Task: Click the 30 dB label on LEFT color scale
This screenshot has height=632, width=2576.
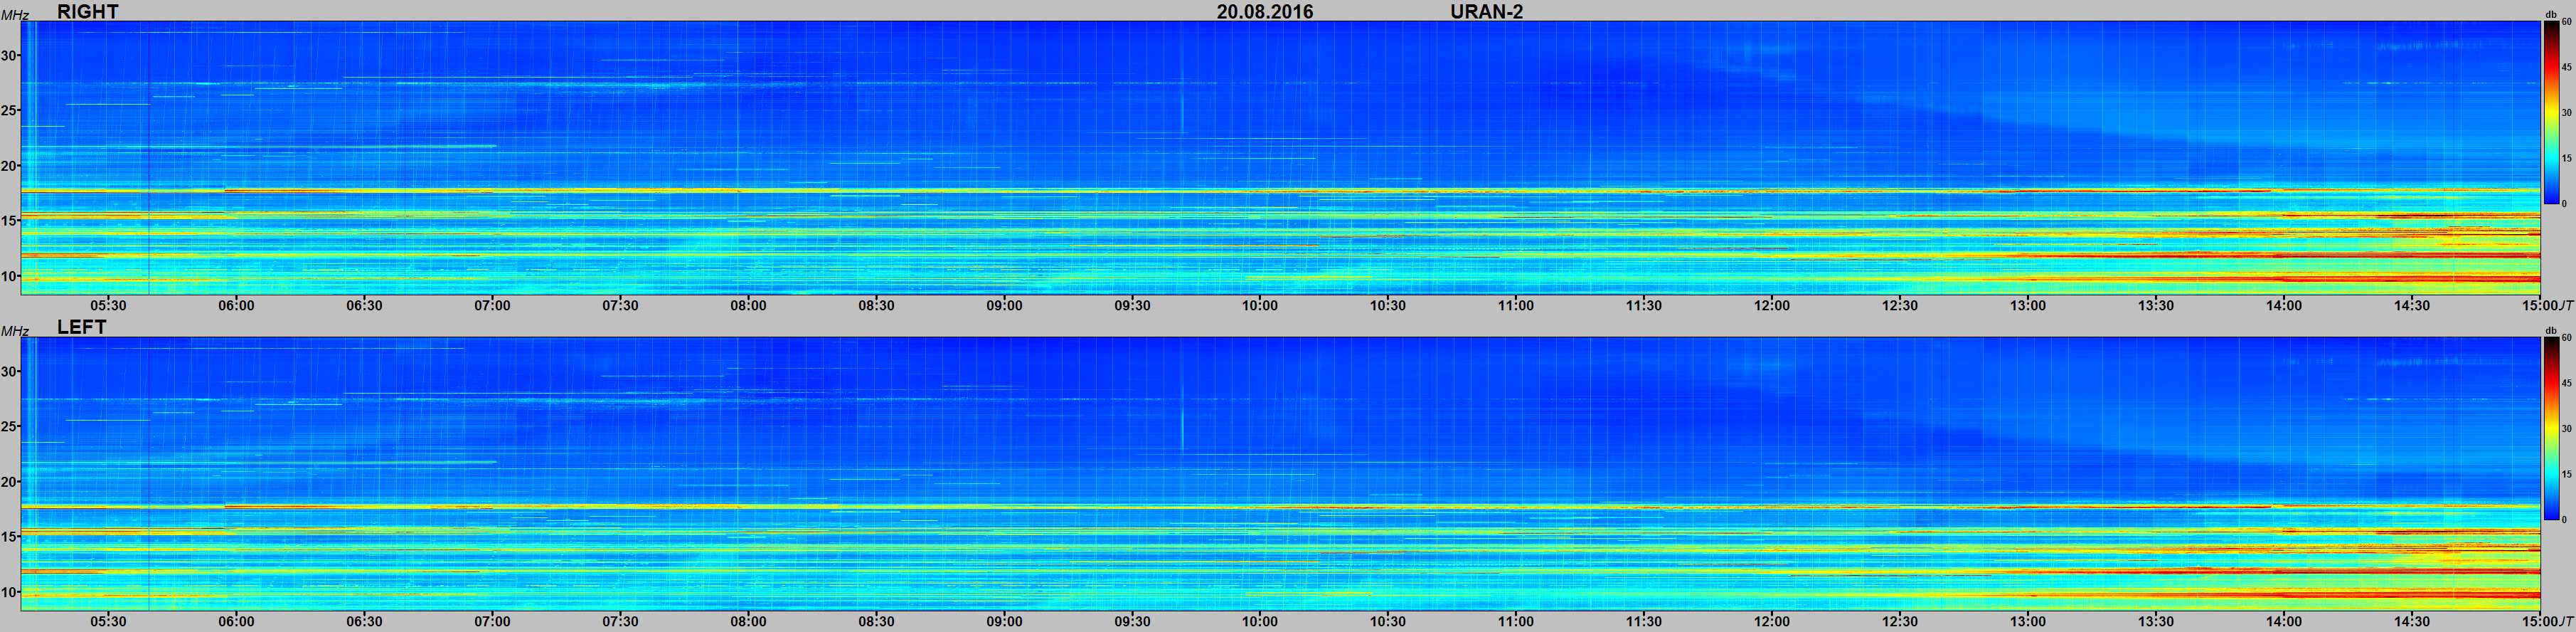Action: pos(2566,429)
